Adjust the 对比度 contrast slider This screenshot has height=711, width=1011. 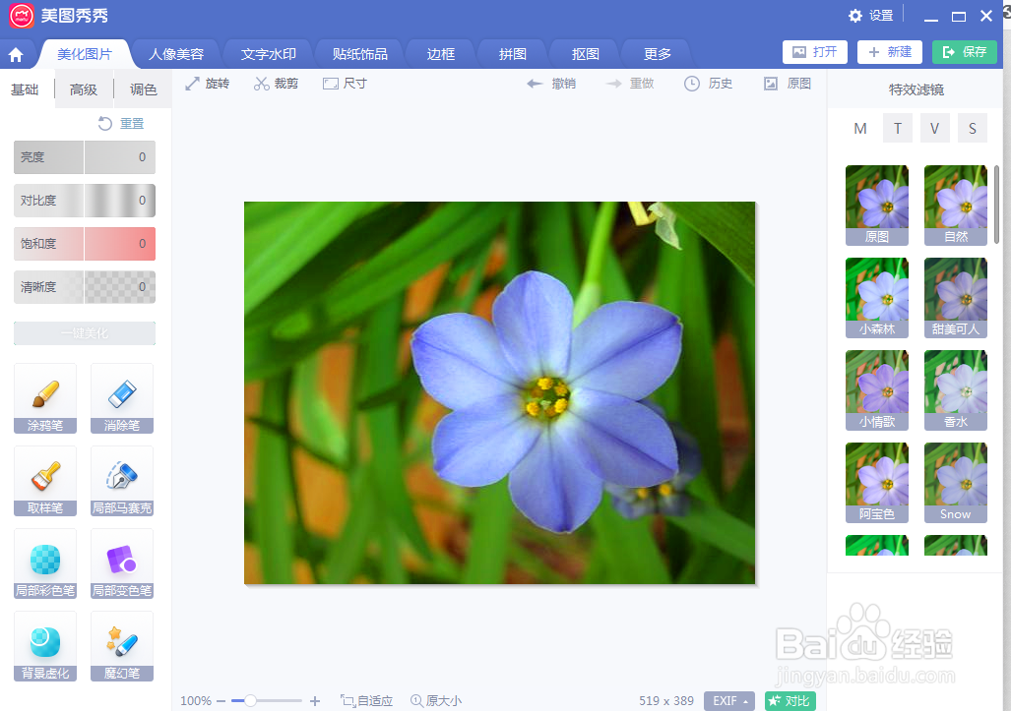point(85,201)
